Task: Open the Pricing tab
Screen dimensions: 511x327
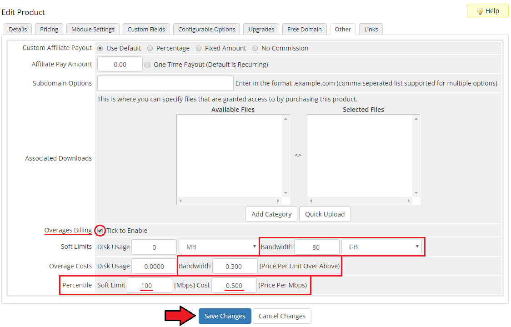Action: [x=49, y=30]
